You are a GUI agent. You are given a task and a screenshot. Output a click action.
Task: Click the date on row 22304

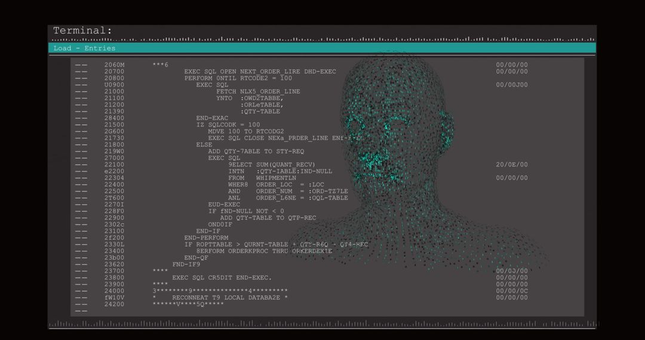[512, 178]
